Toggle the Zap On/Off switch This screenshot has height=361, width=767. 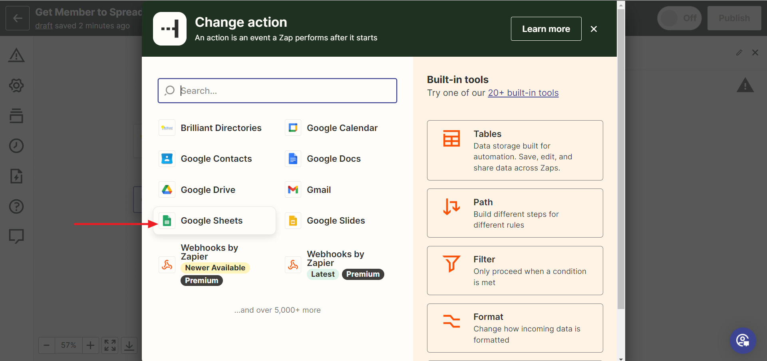tap(680, 18)
